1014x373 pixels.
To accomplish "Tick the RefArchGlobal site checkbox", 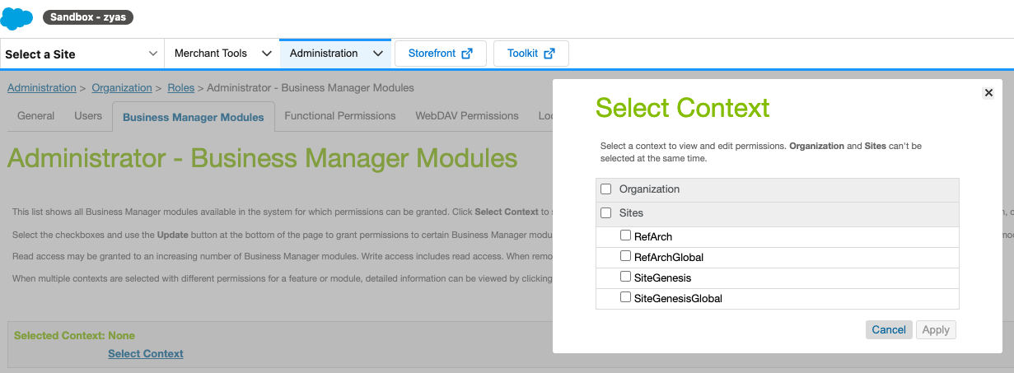I will coord(626,257).
